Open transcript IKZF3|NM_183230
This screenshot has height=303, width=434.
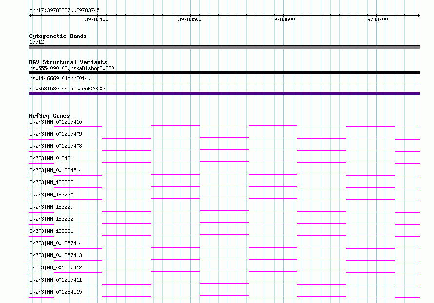[52, 195]
